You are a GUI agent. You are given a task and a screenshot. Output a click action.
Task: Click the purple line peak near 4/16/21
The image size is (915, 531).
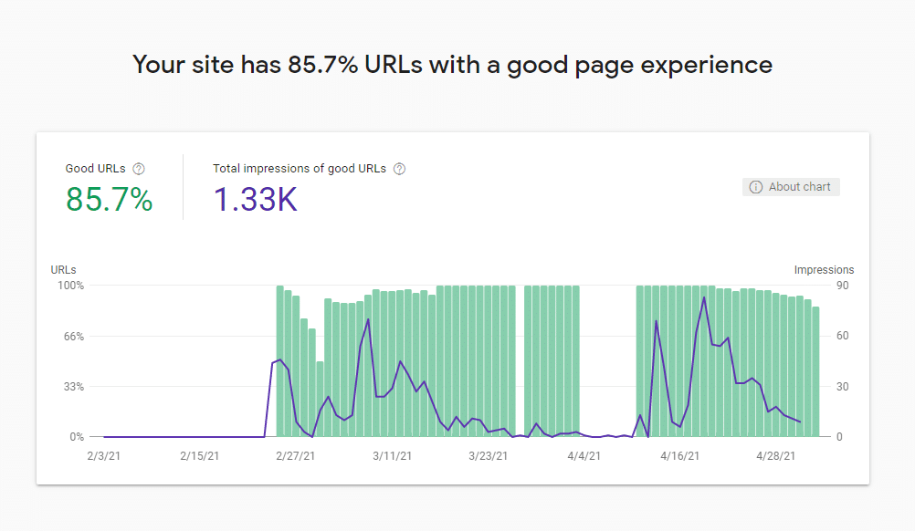point(702,297)
